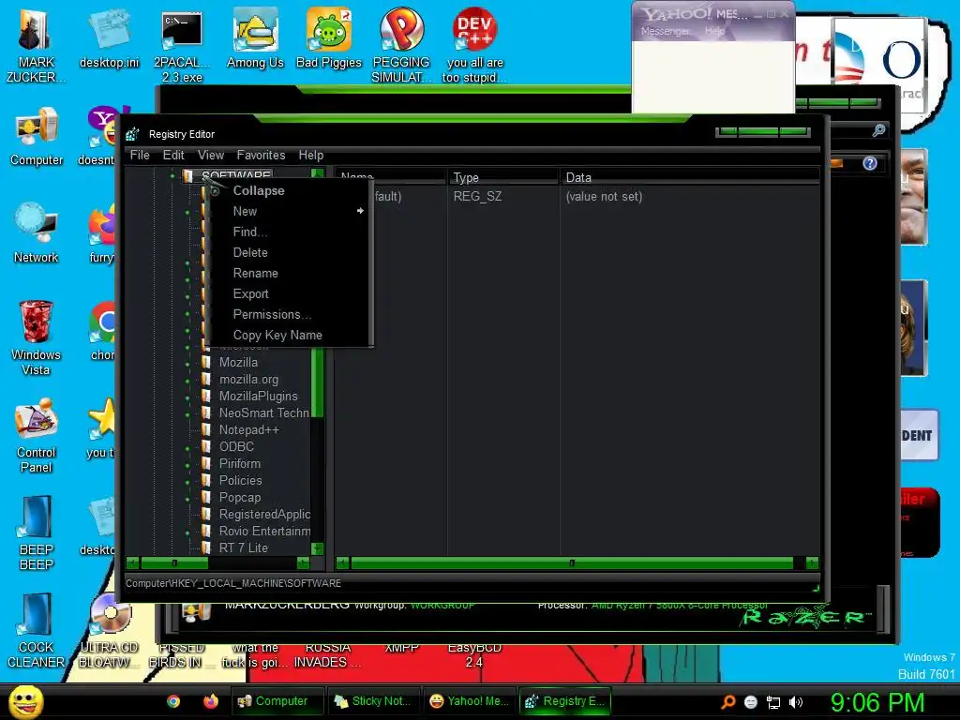Image resolution: width=960 pixels, height=720 pixels.
Task: Choose Export in the context menu
Action: [x=289, y=293]
